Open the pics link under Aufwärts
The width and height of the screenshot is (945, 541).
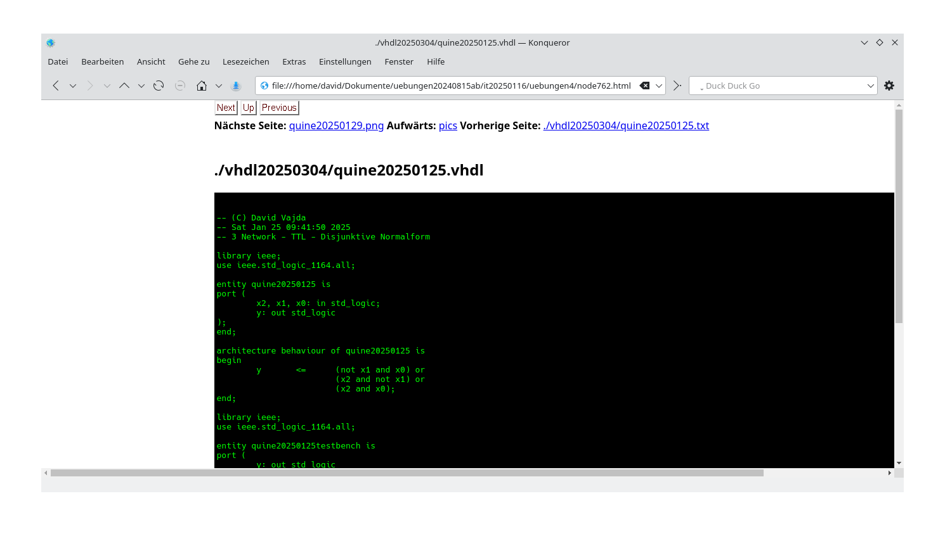(x=448, y=125)
